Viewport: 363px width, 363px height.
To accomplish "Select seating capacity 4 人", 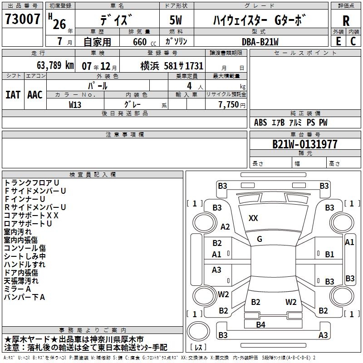I will (195, 86).
